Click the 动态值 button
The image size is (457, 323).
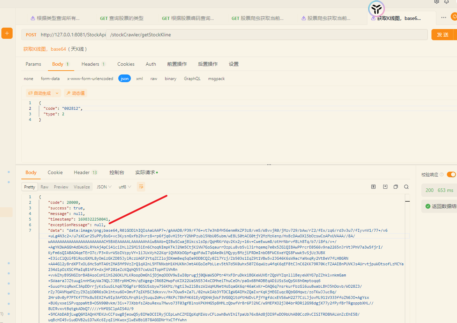[76, 93]
